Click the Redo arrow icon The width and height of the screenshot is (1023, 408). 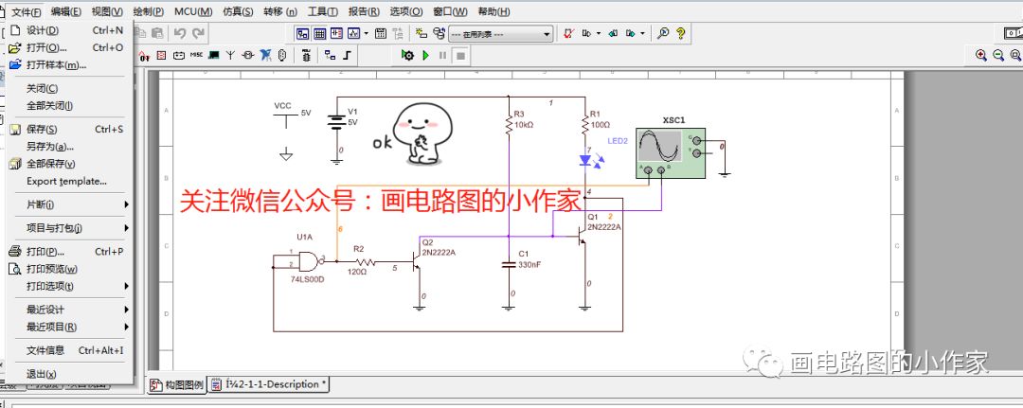[x=198, y=33]
